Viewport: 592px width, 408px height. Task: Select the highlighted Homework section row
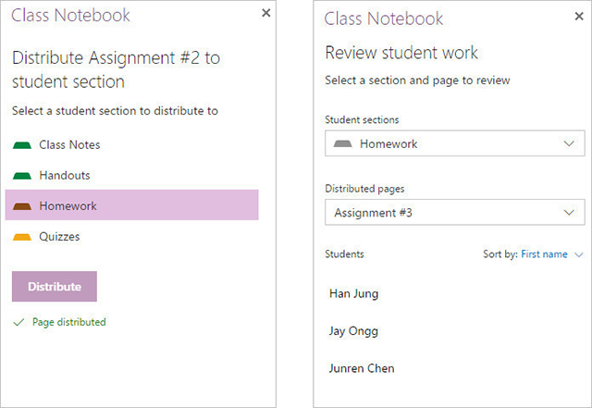click(131, 204)
